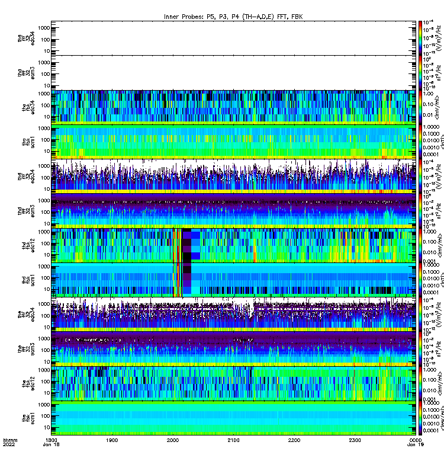Click the "tha fbk scm1" y-axis label
The height and width of the screenshot is (474, 444).
click(x=28, y=142)
